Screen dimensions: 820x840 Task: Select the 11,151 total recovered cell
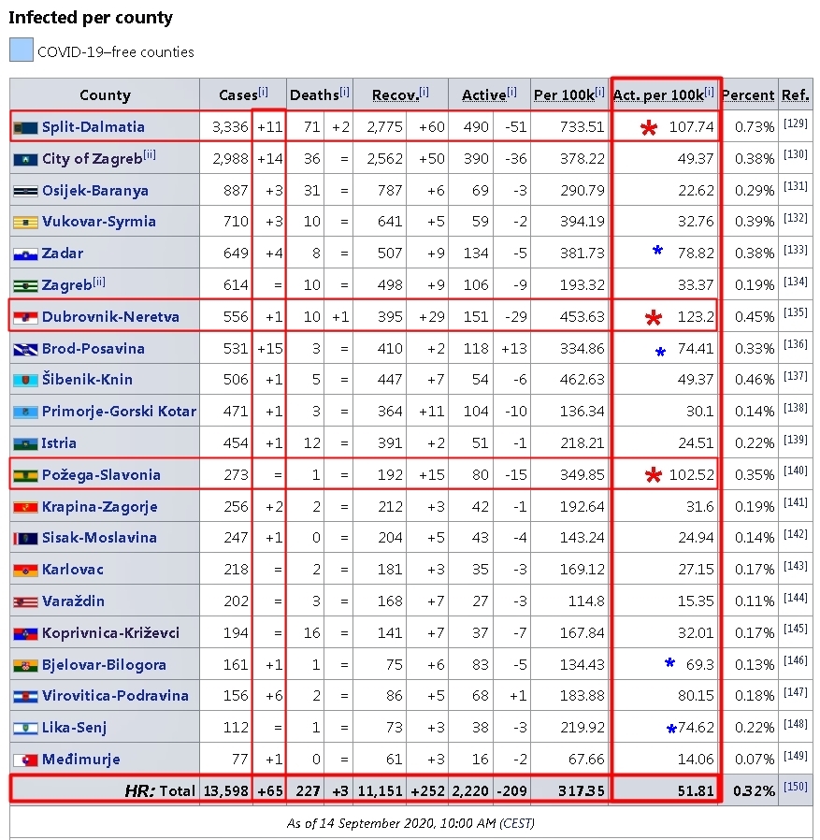click(x=380, y=790)
